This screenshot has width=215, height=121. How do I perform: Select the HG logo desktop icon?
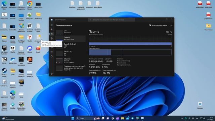click(30, 28)
